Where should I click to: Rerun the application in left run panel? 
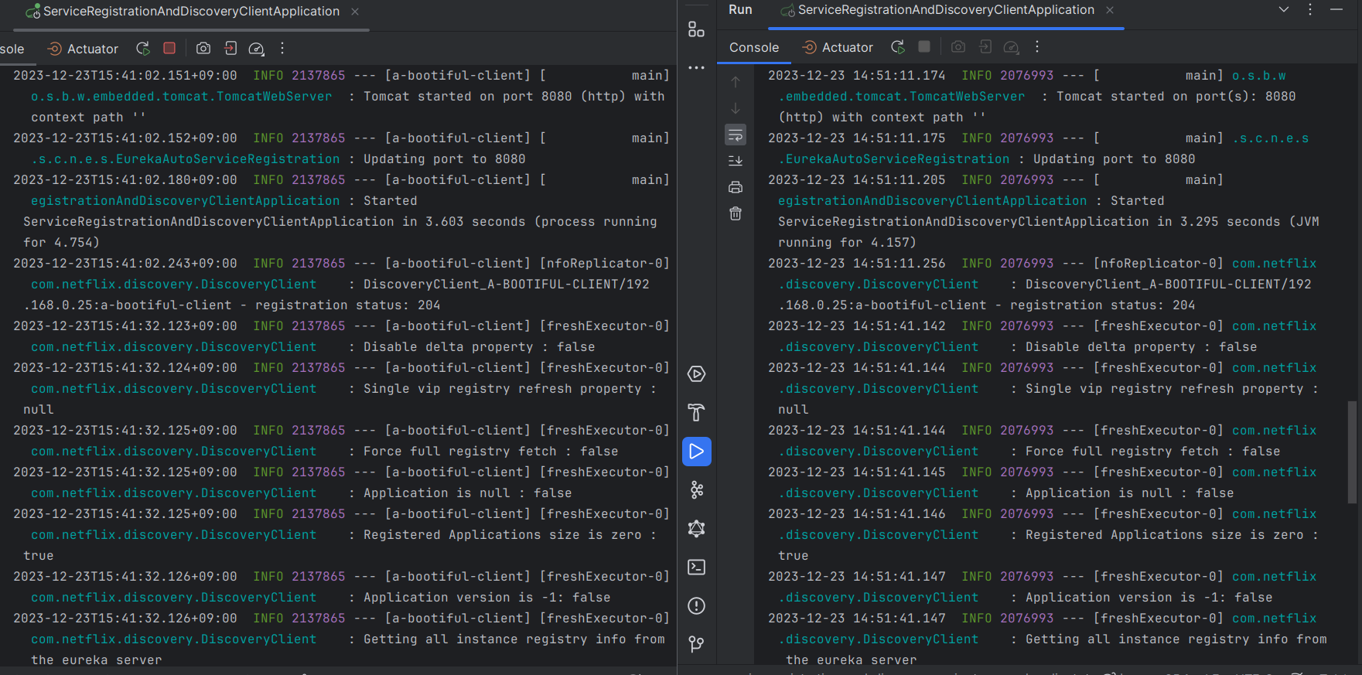point(143,48)
